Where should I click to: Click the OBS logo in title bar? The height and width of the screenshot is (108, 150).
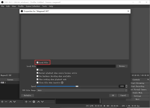[2, 2]
